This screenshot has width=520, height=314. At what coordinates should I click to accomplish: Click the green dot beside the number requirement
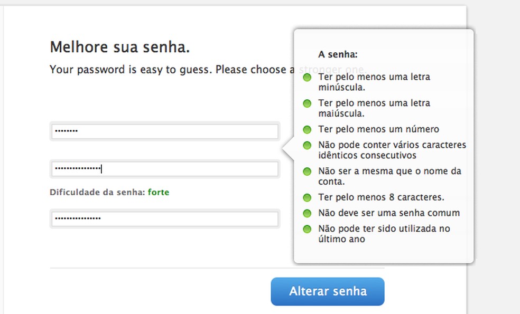pos(307,129)
